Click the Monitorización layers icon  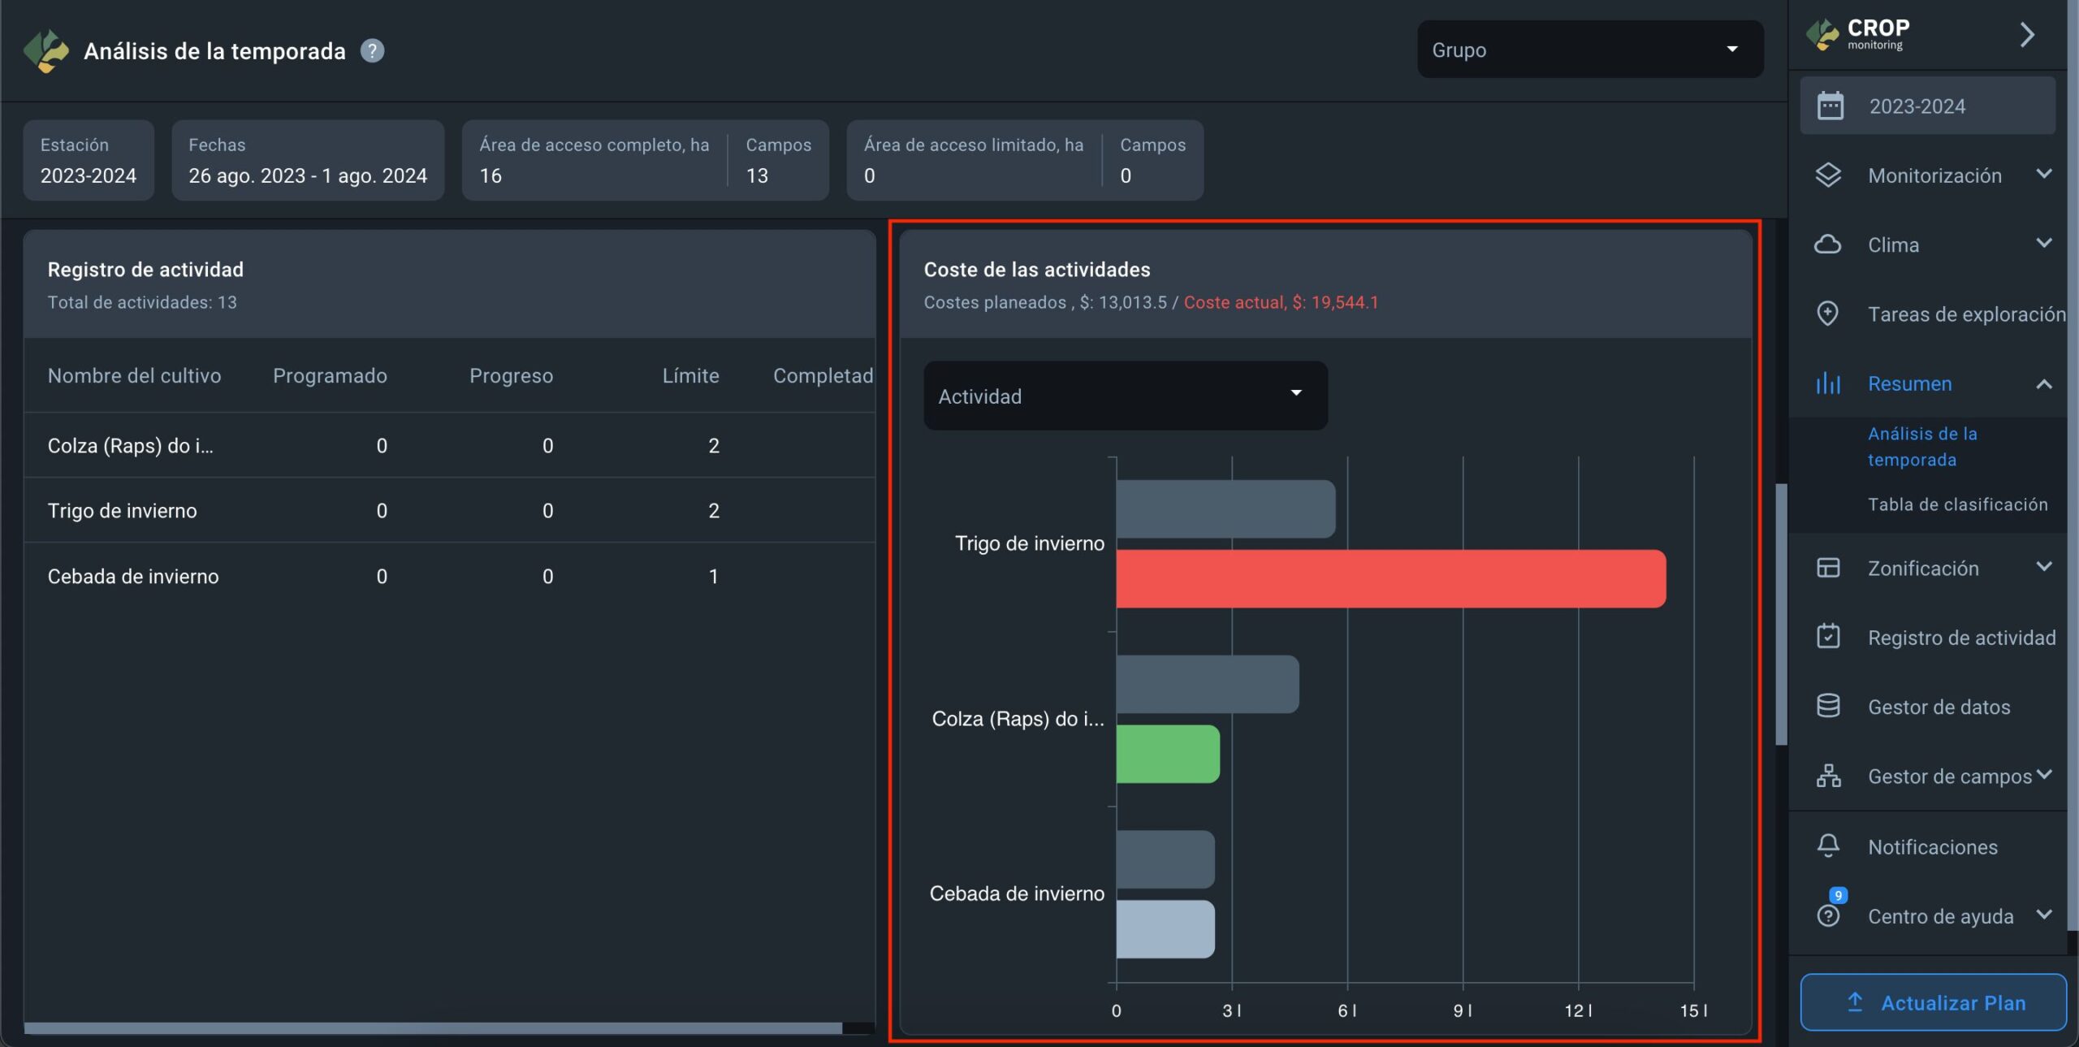[x=1828, y=175]
